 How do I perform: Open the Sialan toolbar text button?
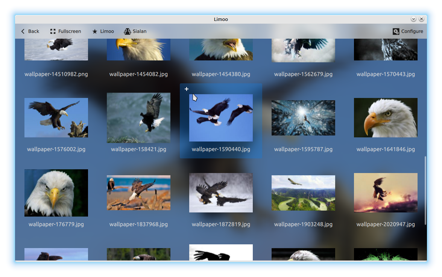pos(140,31)
